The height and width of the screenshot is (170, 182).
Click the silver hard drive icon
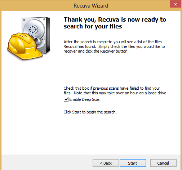point(36,35)
